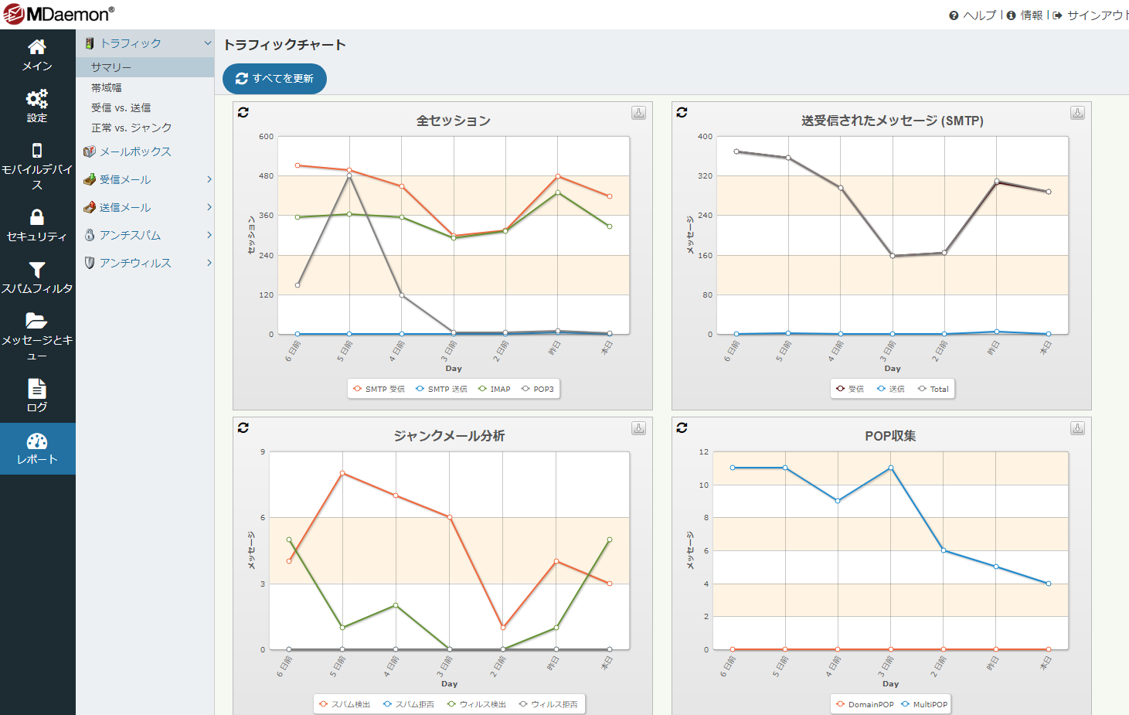Download the 全セッション chart via export icon

(639, 113)
